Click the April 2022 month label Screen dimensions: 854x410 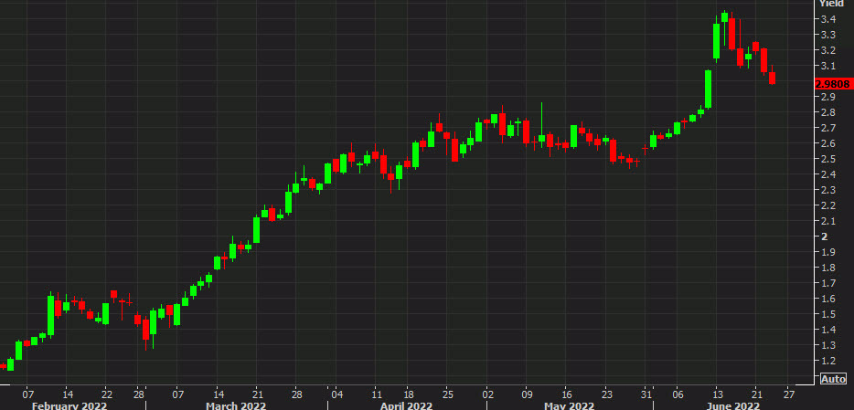pos(406,405)
